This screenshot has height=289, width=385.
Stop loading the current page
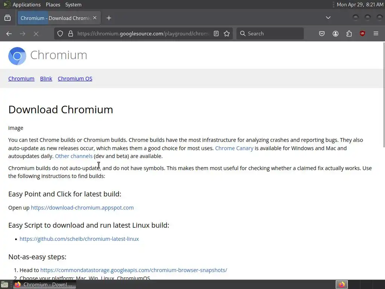coord(36,33)
